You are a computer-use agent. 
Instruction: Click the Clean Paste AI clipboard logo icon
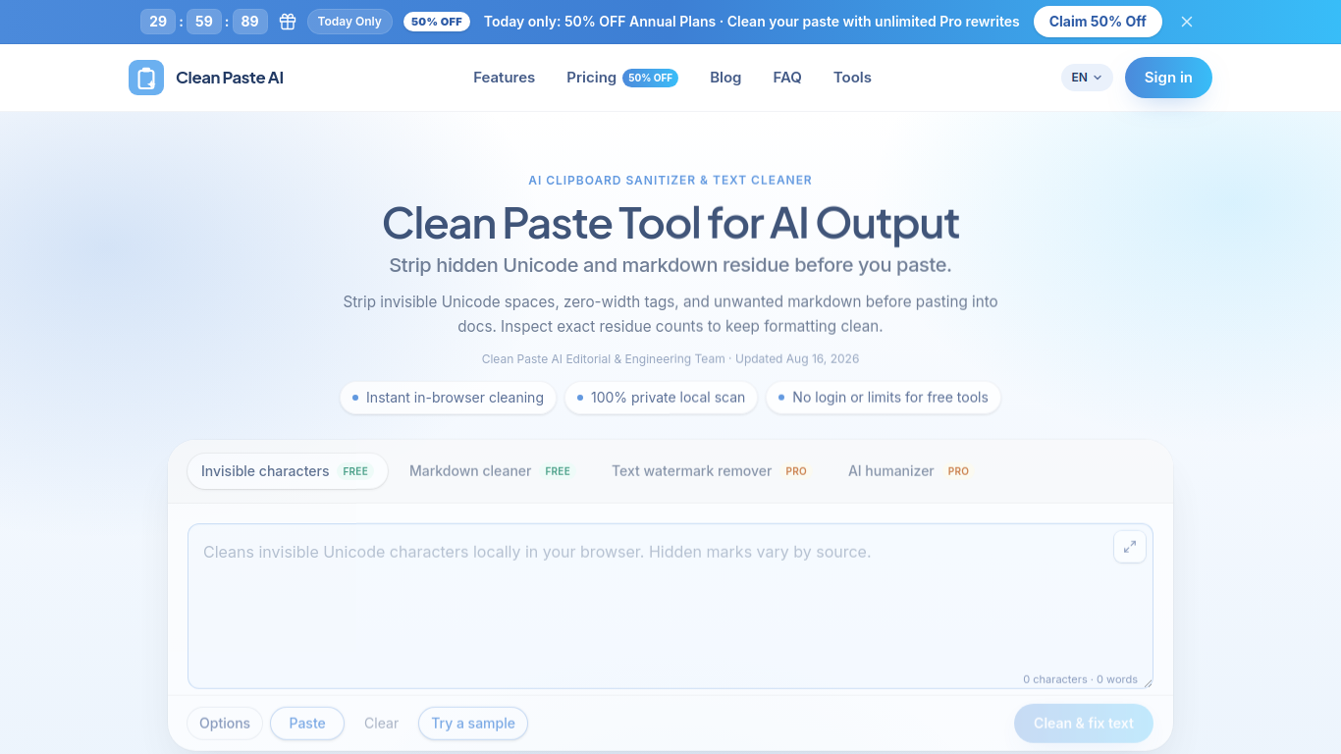click(146, 78)
